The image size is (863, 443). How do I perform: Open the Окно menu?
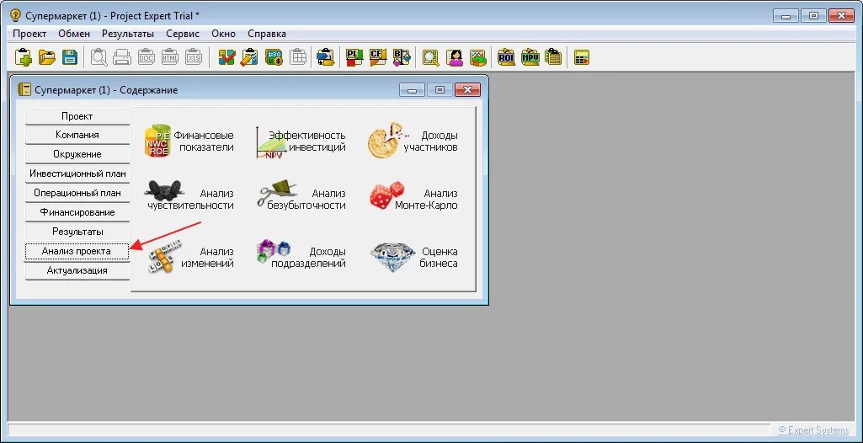[223, 34]
